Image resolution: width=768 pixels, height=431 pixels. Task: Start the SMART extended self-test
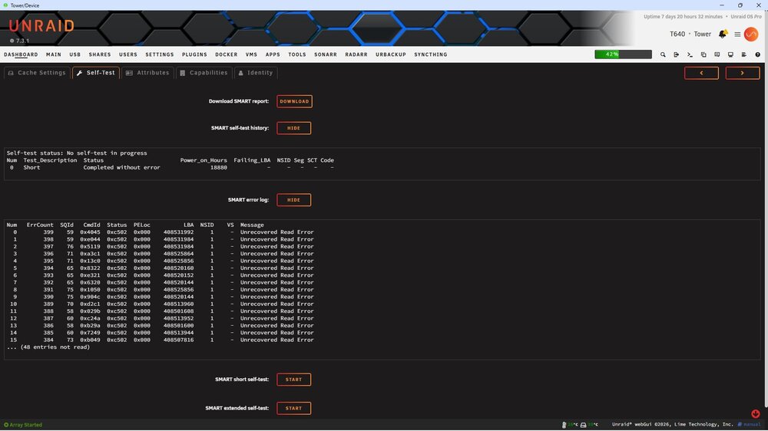tap(294, 408)
